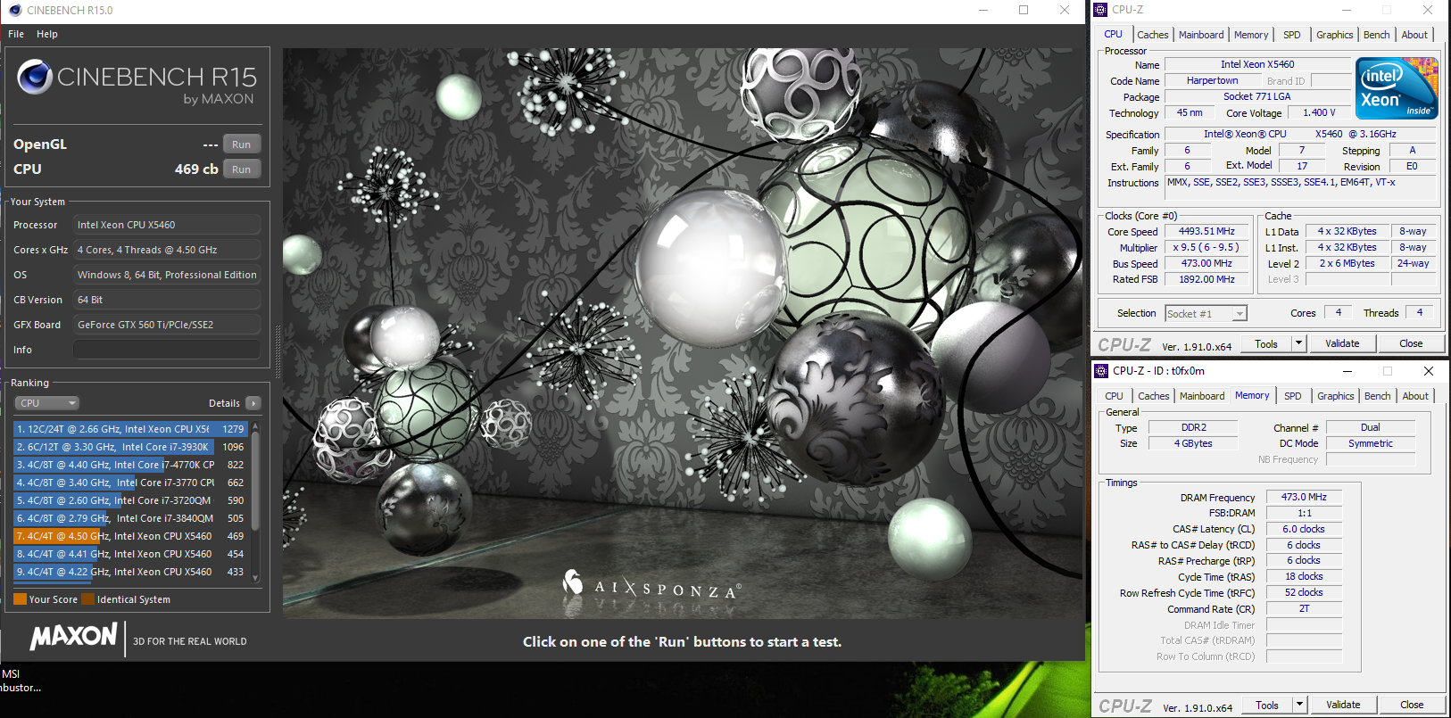Click scroll-down arrow of Ranking list
Image resolution: width=1451 pixels, height=718 pixels.
[255, 578]
